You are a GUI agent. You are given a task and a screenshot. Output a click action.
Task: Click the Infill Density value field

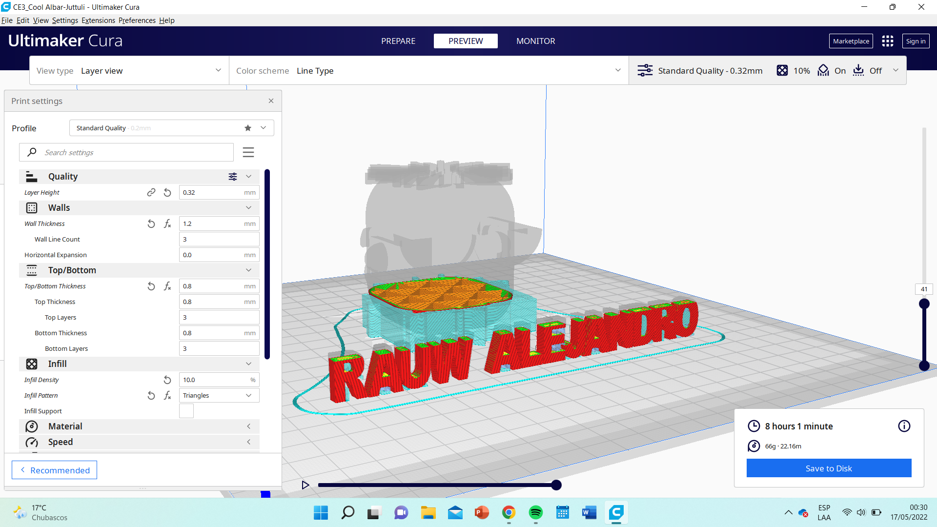point(219,380)
